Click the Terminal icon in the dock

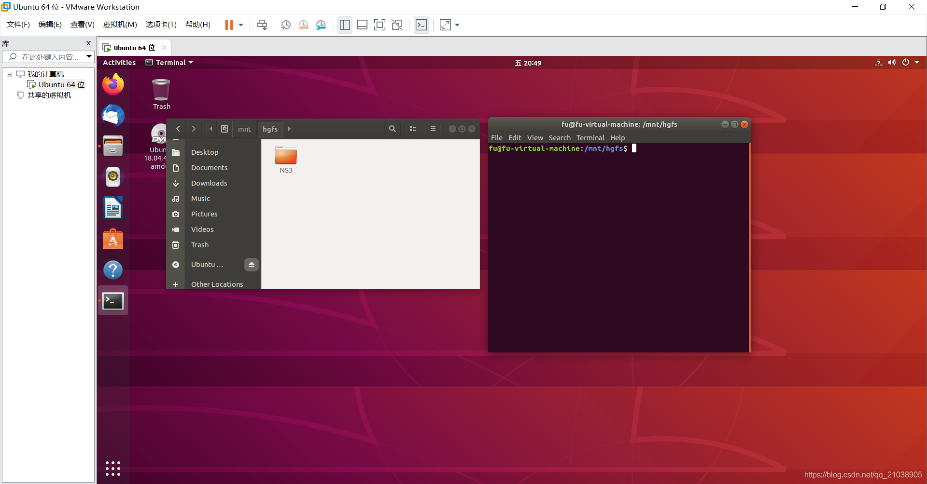pyautogui.click(x=113, y=301)
